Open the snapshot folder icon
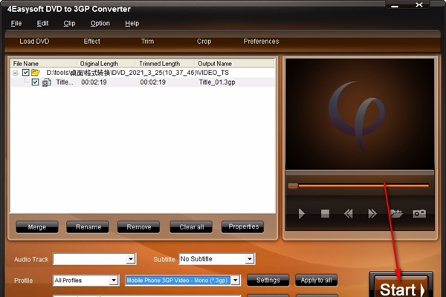The height and width of the screenshot is (297, 446). (396, 213)
